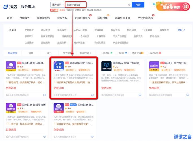Open chat icon on 风速打单_即时零售版 card
Viewport: 193px width, 141px height.
coord(44,136)
